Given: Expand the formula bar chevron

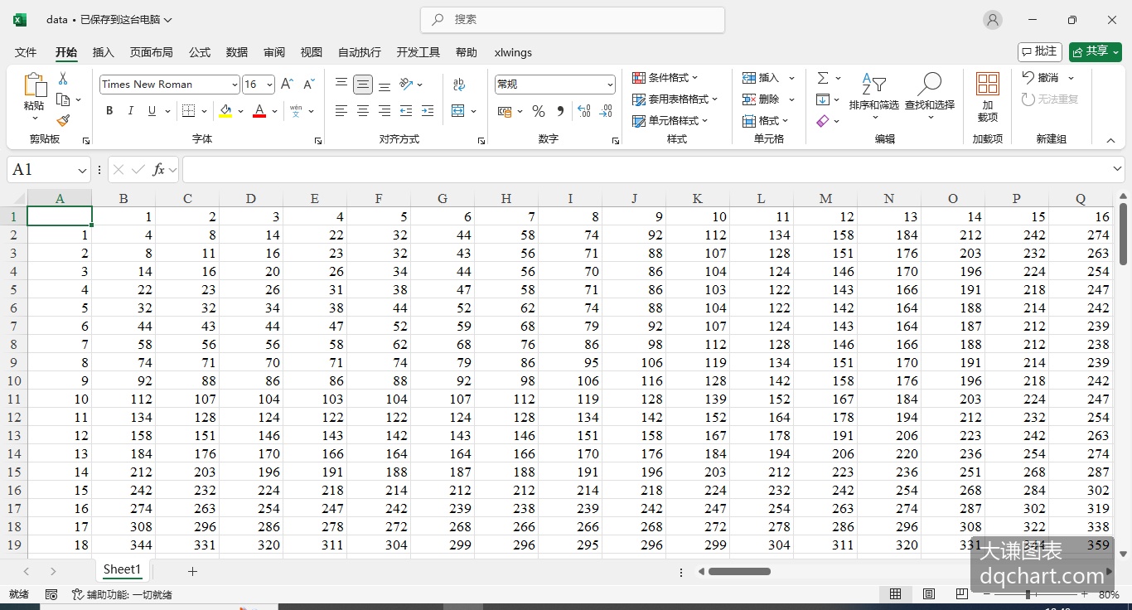Looking at the screenshot, I should tap(1117, 169).
